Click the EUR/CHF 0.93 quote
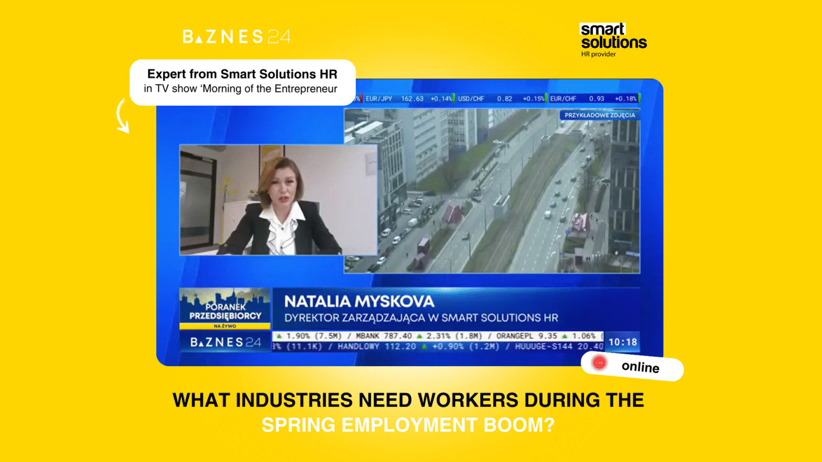Viewport: 822px width, 462px height. point(593,98)
